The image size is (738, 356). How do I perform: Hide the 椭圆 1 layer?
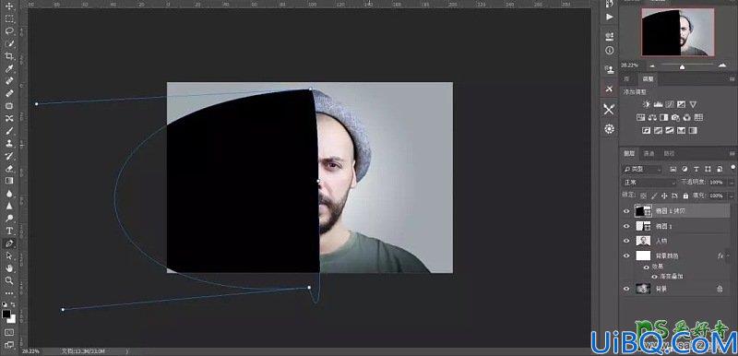coord(626,226)
